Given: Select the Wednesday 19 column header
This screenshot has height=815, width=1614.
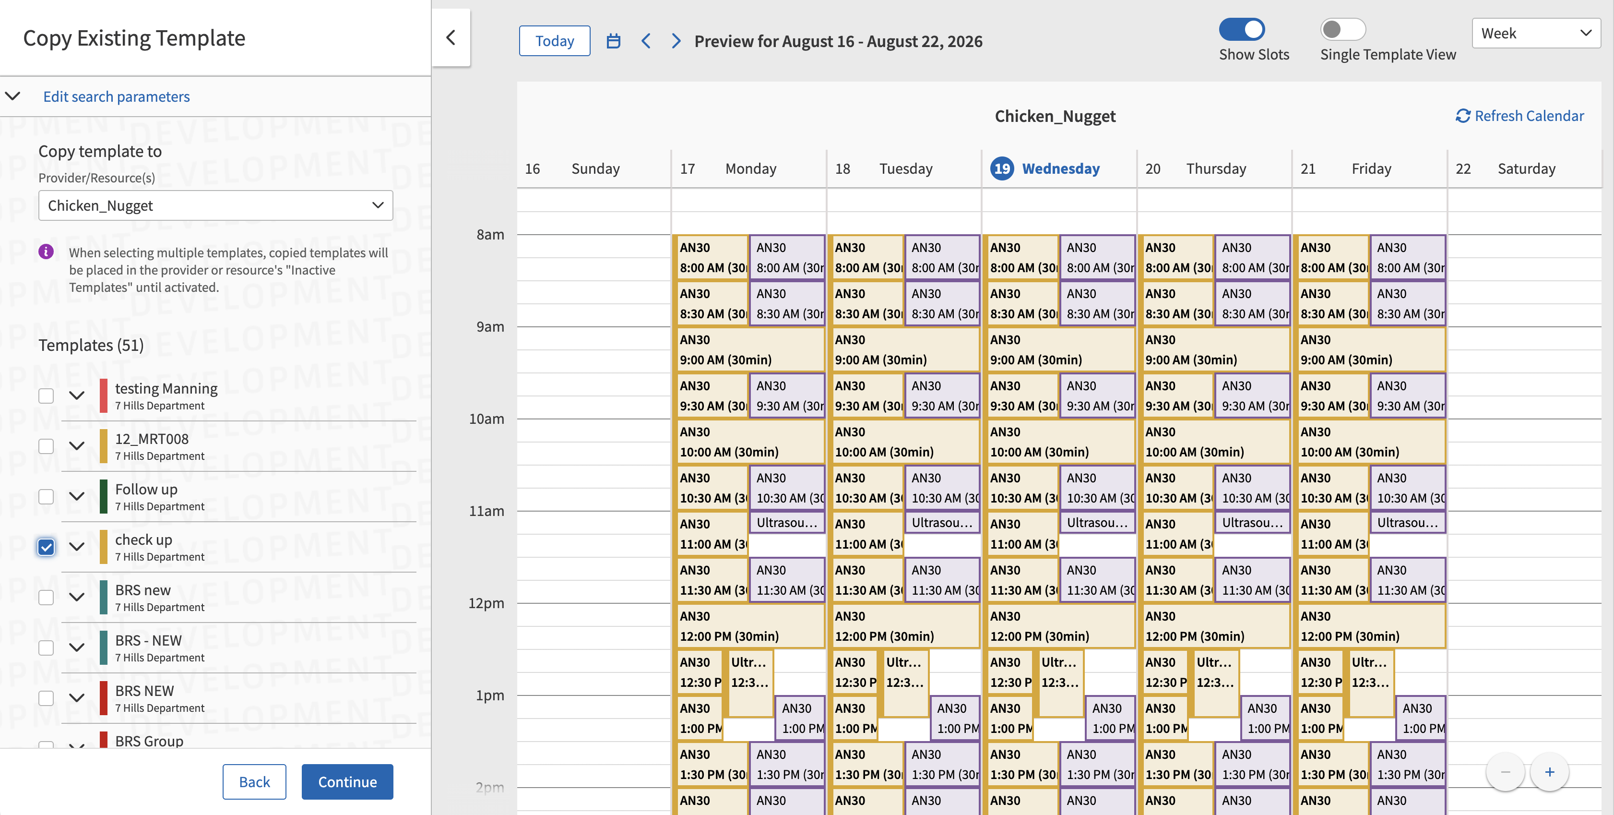Looking at the screenshot, I should [1059, 168].
